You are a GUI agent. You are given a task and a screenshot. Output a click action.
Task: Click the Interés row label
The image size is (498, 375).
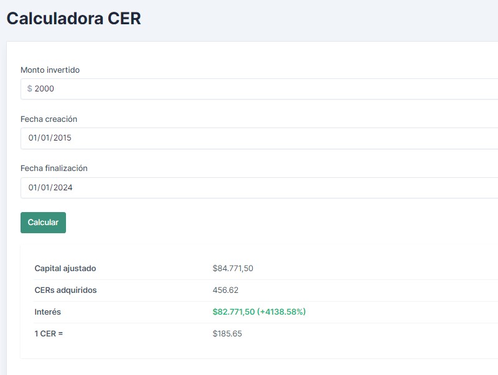tap(48, 312)
